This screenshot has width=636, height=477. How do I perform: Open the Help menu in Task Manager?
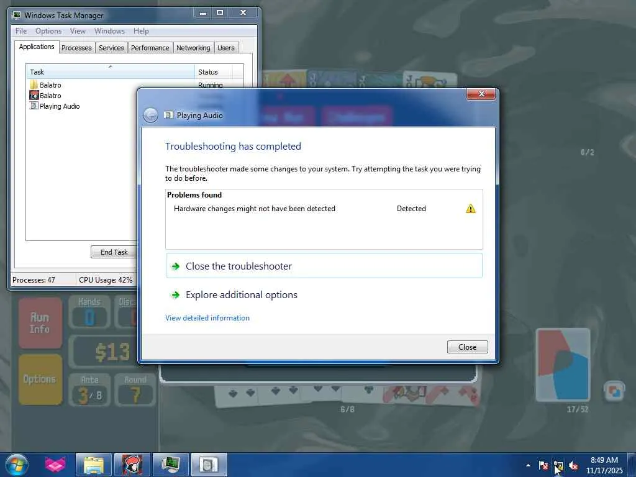coord(141,31)
